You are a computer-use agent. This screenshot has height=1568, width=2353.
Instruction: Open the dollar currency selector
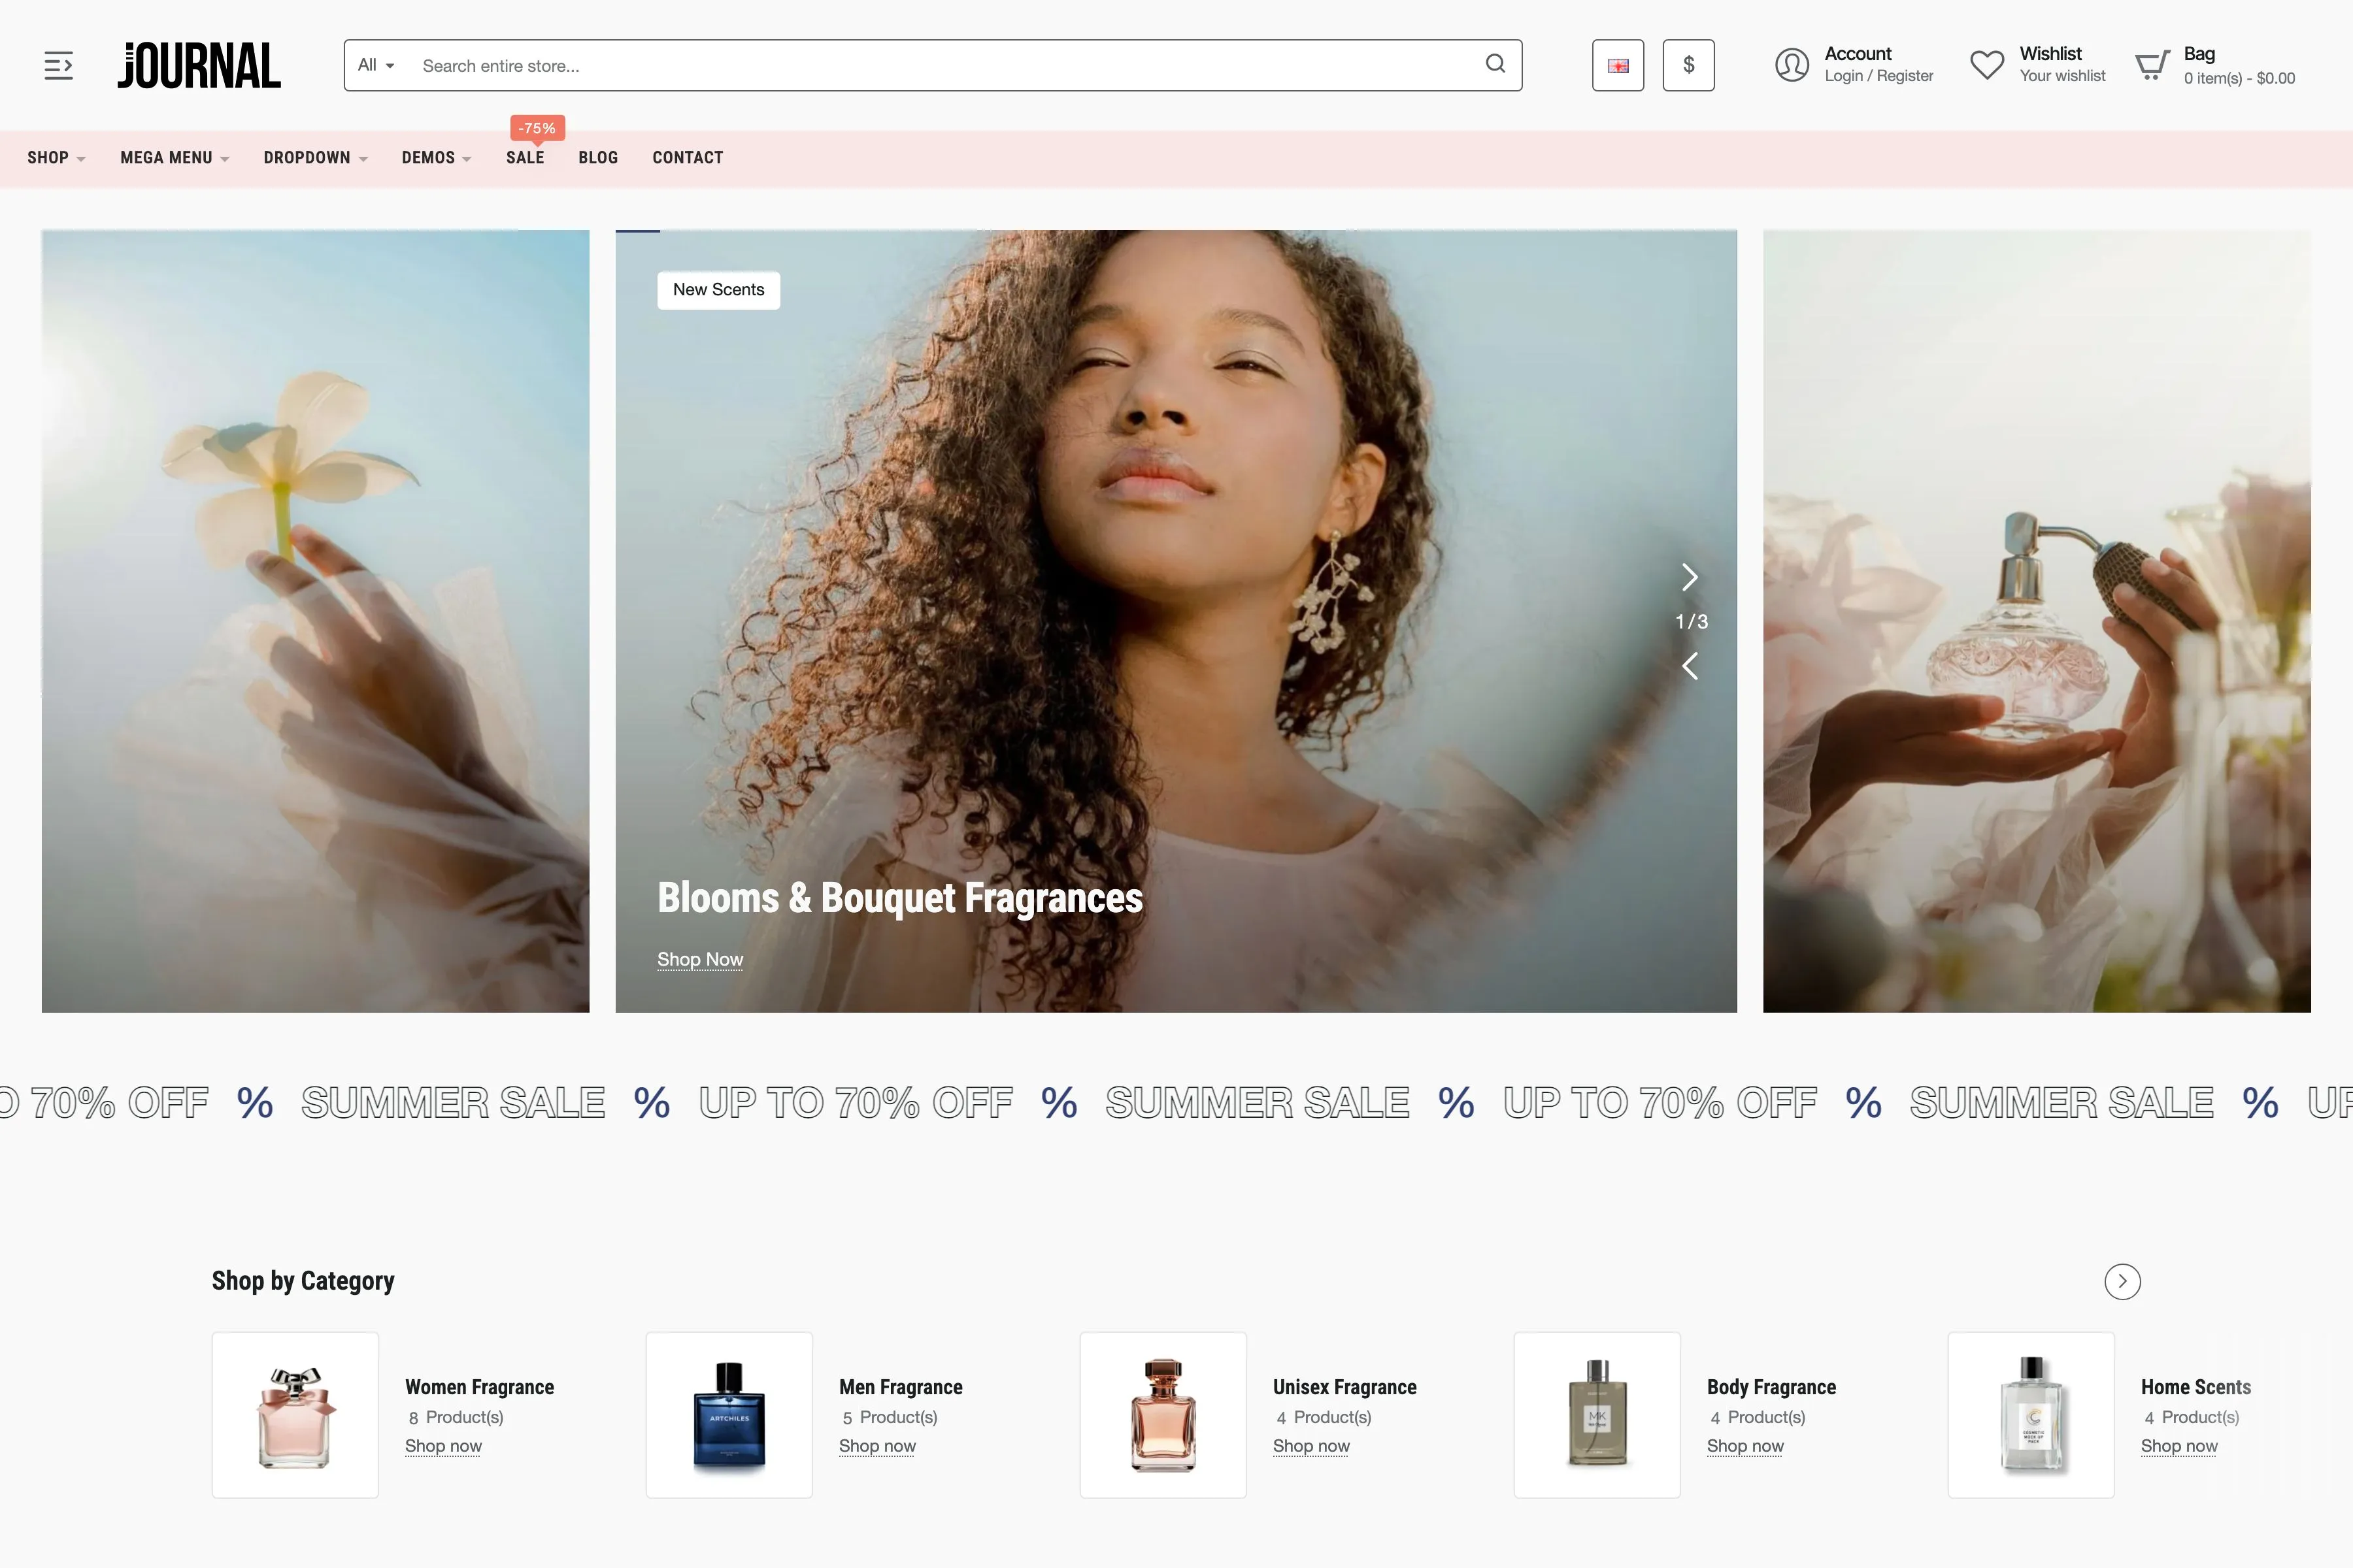pyautogui.click(x=1688, y=65)
